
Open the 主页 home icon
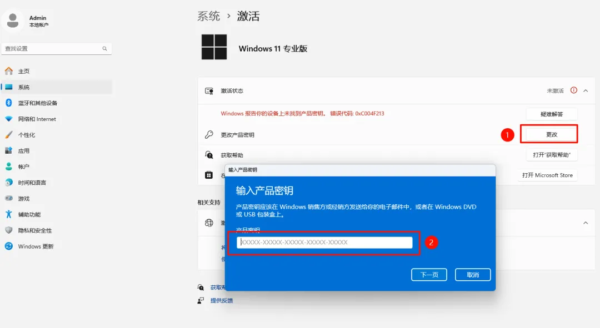click(x=9, y=71)
